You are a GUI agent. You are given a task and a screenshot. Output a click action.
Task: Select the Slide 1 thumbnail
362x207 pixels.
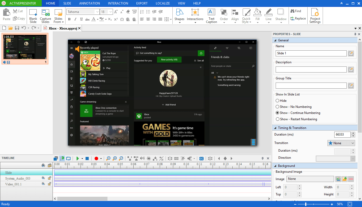click(x=25, y=49)
